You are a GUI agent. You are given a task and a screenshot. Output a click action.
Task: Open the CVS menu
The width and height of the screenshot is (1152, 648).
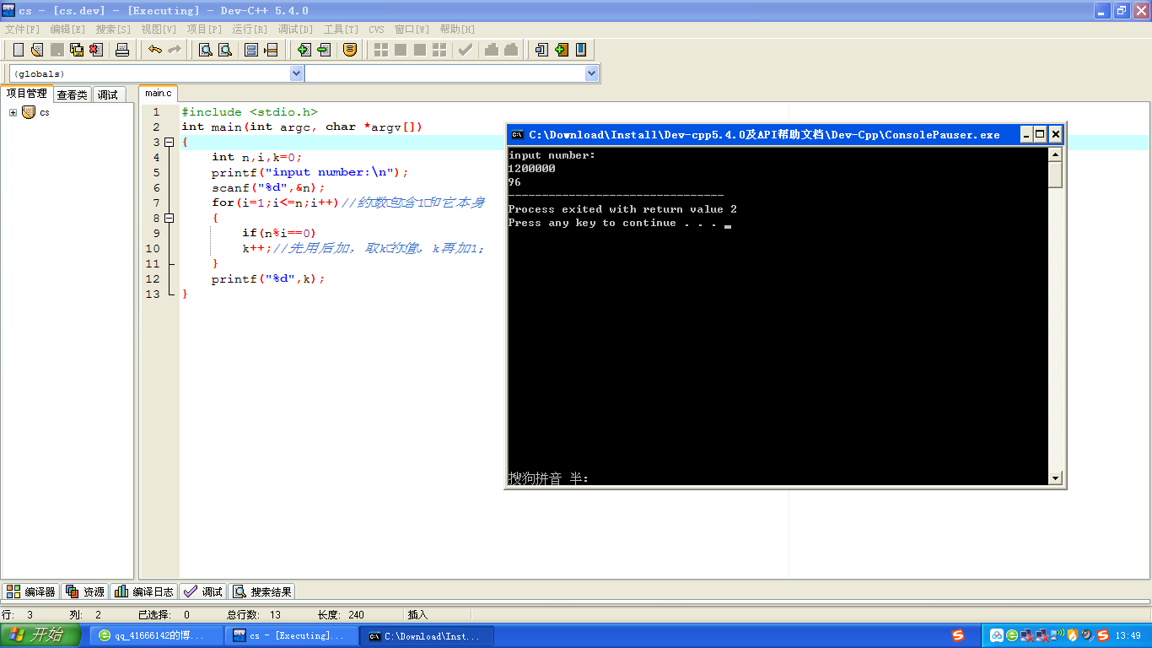pyautogui.click(x=376, y=30)
